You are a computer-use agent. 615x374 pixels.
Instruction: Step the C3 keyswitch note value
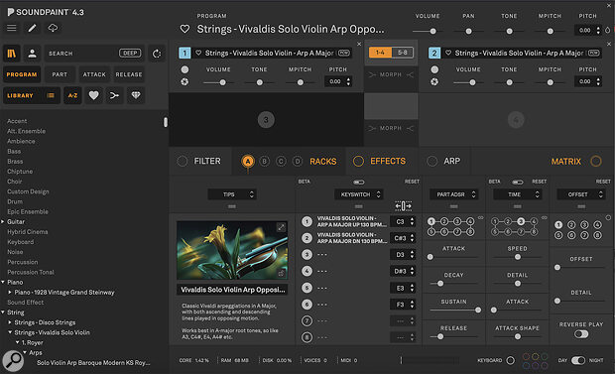(x=412, y=222)
